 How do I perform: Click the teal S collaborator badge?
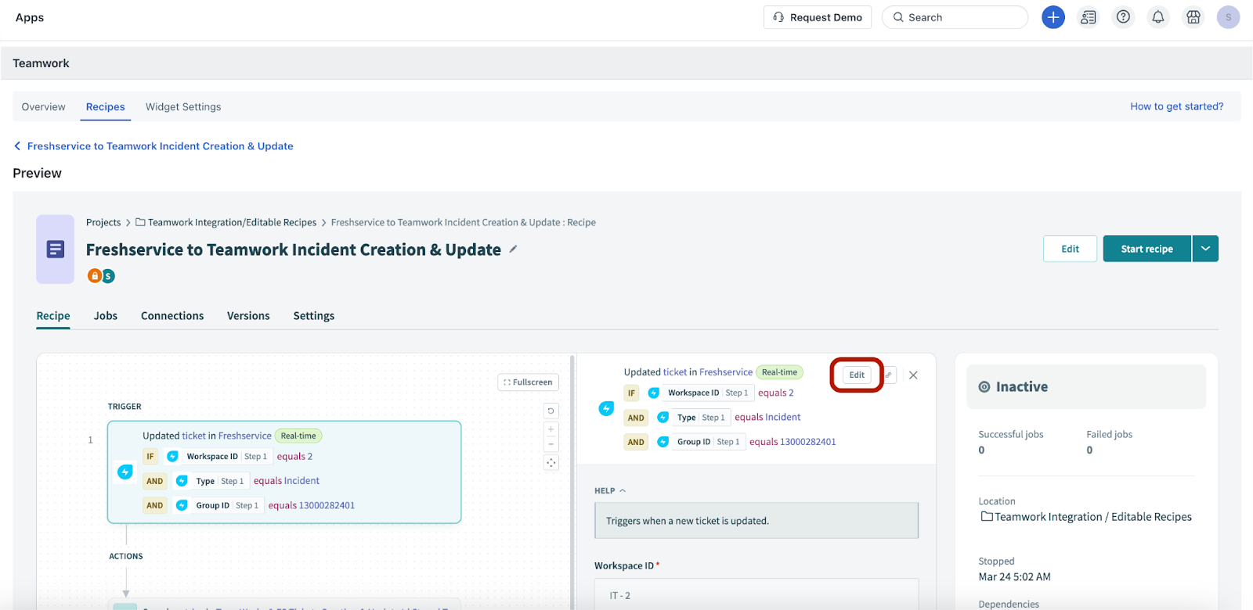pyautogui.click(x=108, y=276)
